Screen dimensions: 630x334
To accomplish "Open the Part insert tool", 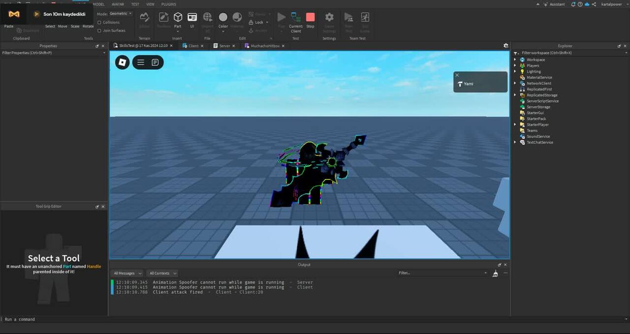I will 178,20.
